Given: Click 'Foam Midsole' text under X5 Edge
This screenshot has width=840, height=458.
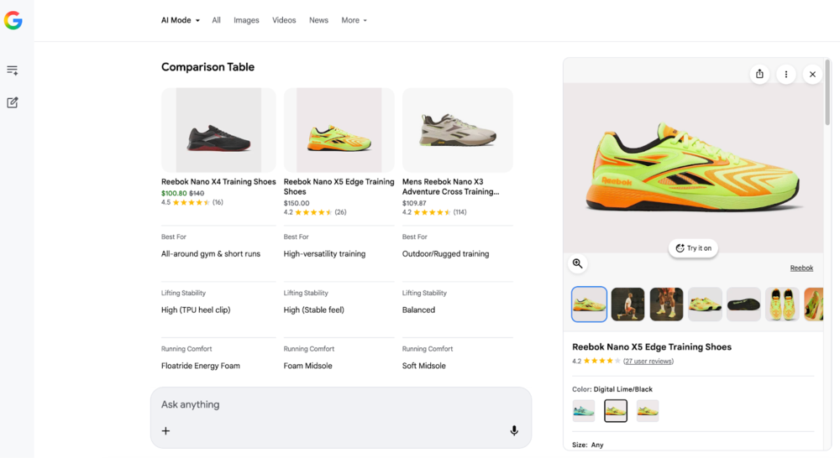Looking at the screenshot, I should pos(308,366).
